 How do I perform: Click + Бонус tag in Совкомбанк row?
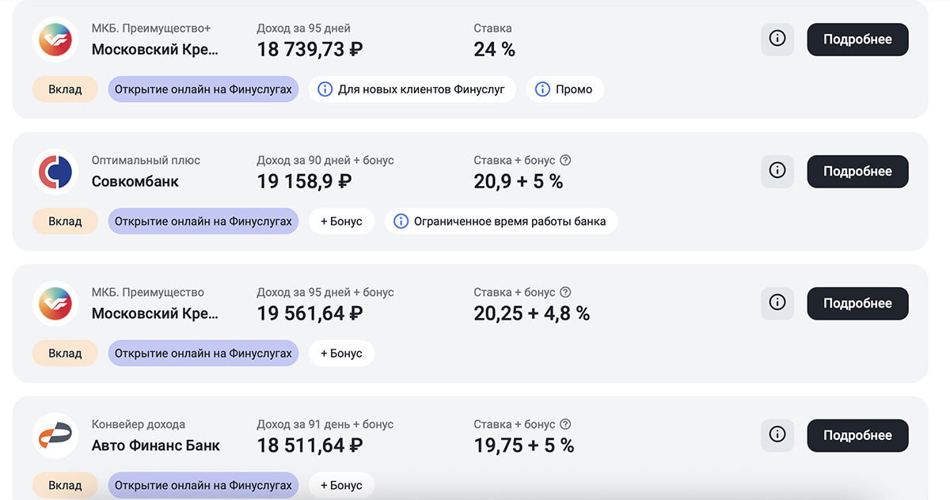(x=341, y=222)
